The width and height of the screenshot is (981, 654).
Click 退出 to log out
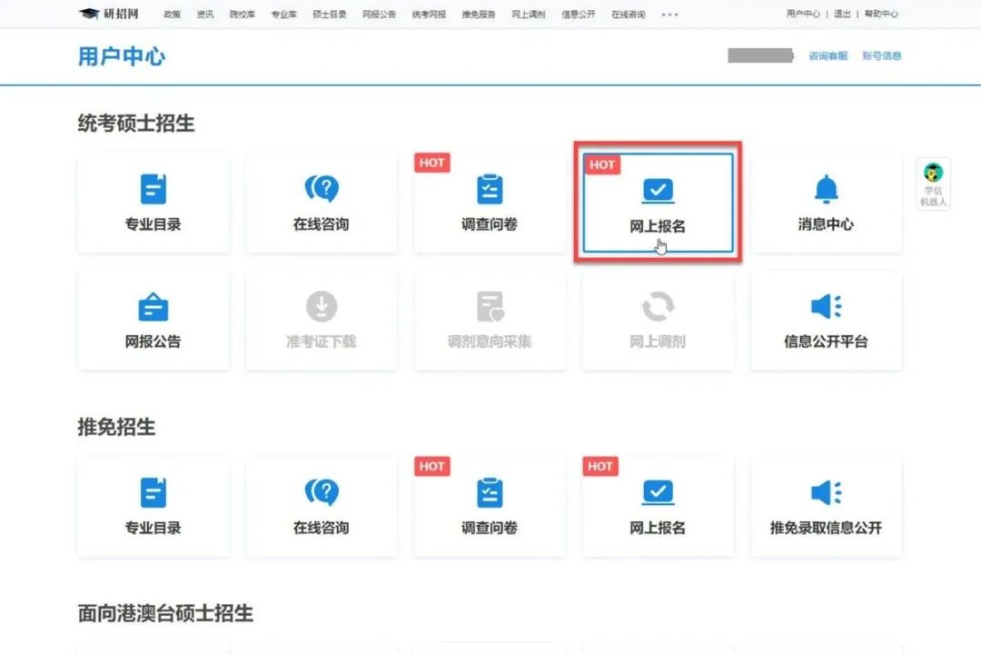tap(842, 15)
